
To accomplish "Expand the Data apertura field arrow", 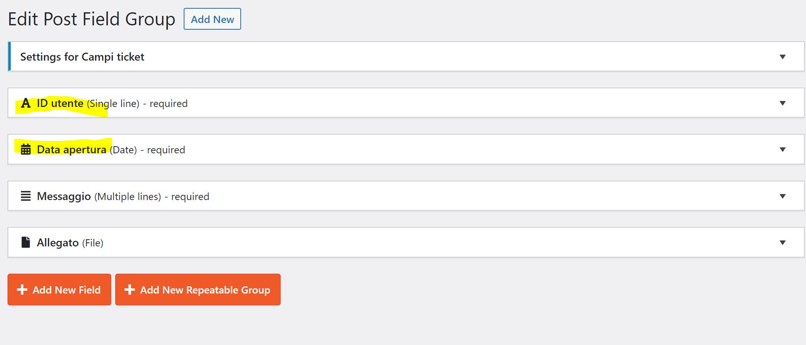I will [783, 150].
